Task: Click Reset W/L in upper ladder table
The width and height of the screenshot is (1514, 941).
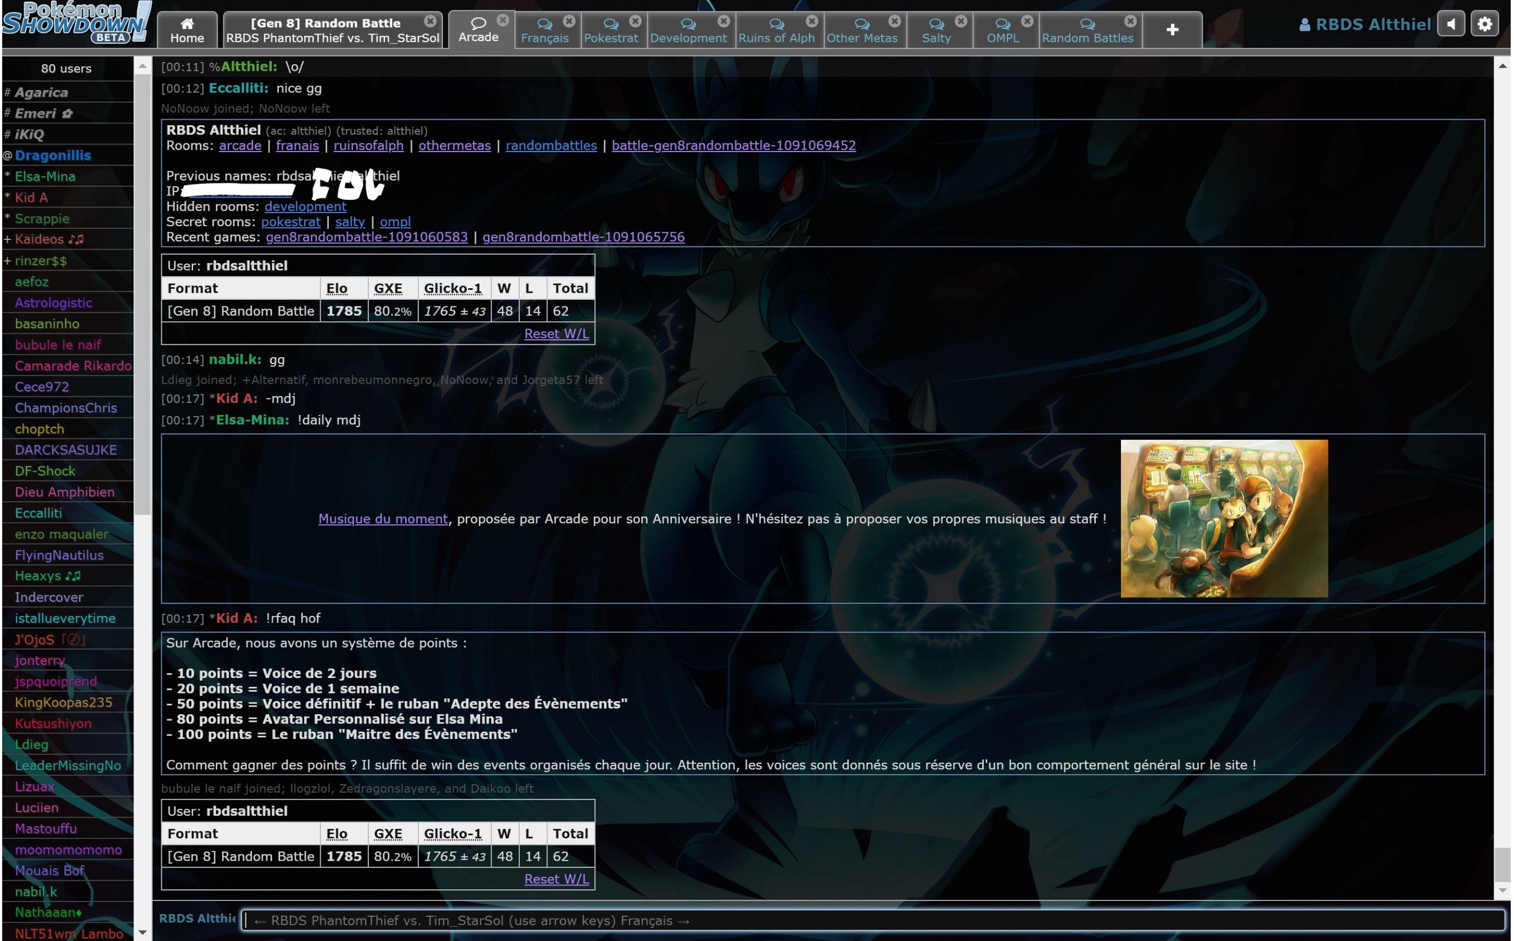Action: click(x=556, y=334)
